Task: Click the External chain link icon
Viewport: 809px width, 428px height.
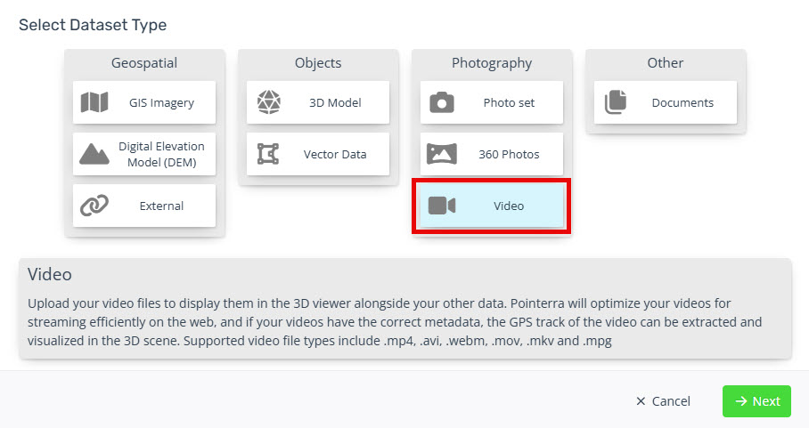Action: pyautogui.click(x=94, y=206)
